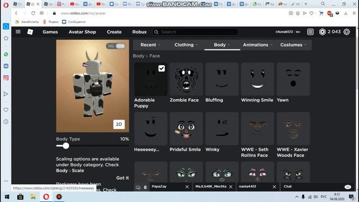Click Opera icon in Windows taskbar
The height and width of the screenshot is (202, 359).
pos(46,197)
